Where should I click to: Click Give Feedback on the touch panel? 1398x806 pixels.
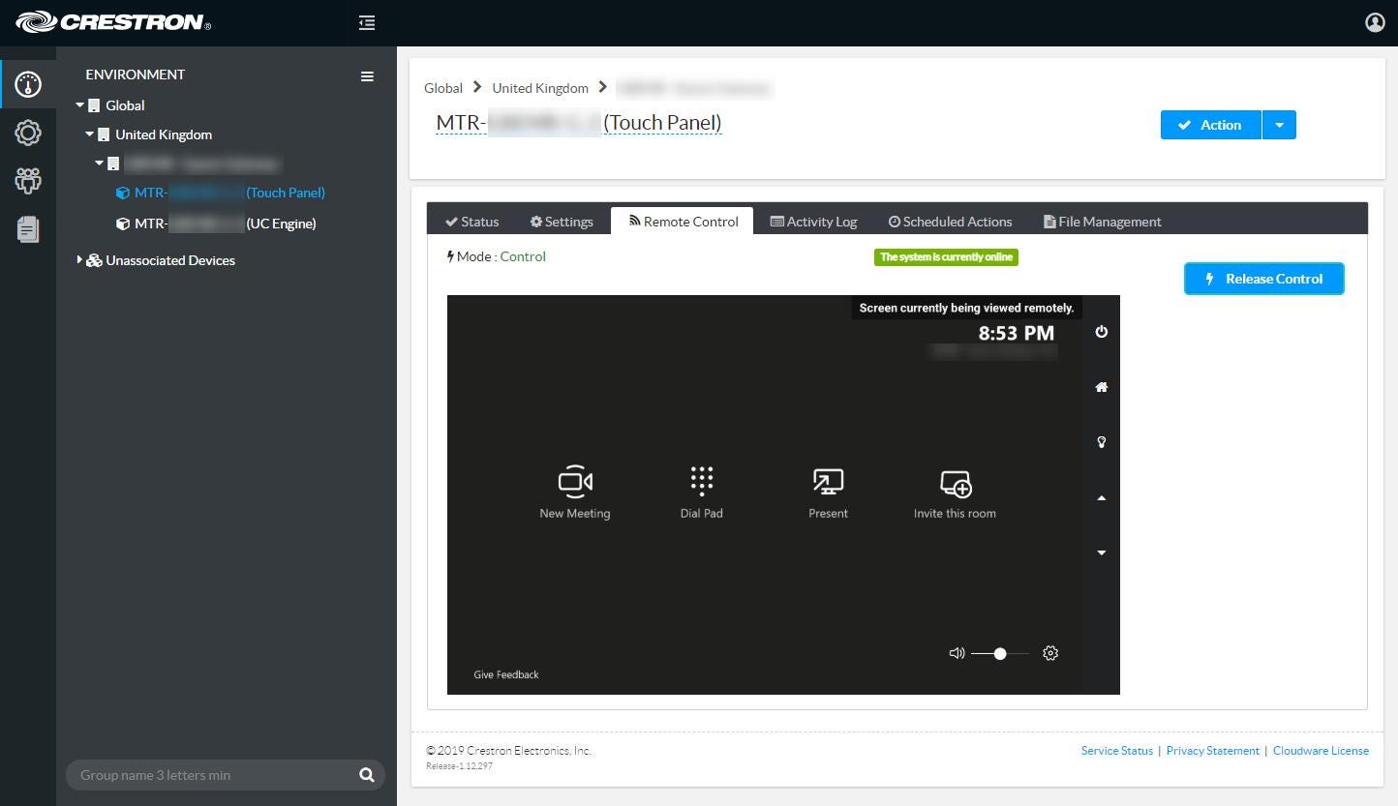(x=506, y=674)
